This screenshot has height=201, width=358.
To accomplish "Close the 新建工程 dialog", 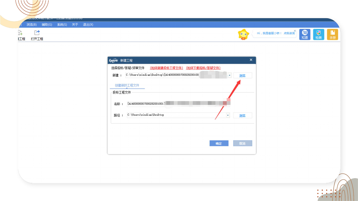I will tap(251, 60).
